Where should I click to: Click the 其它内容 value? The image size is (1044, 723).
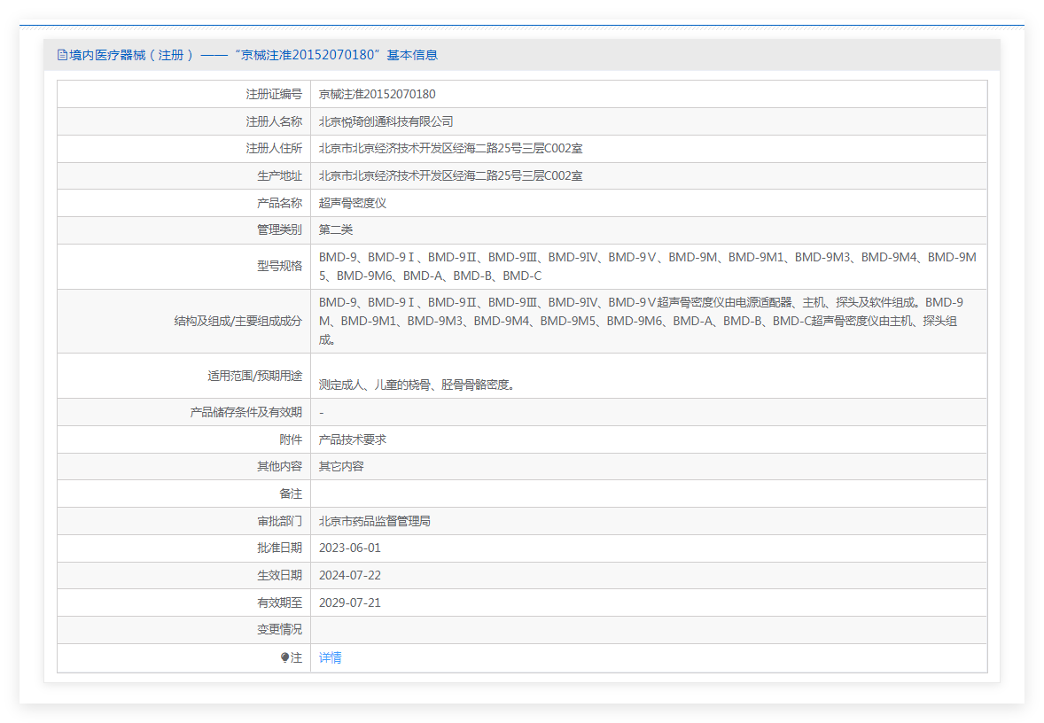click(341, 467)
